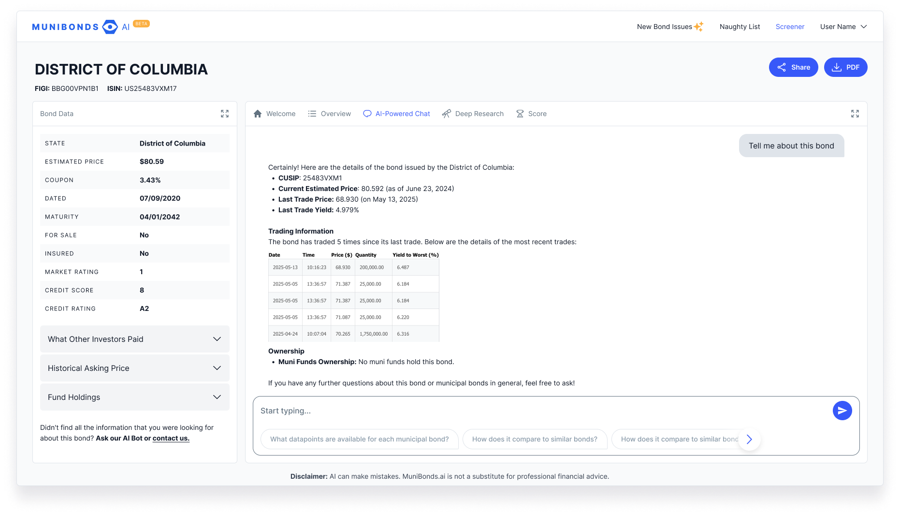Click the CUSIP 25483VXM1 line

(310, 178)
